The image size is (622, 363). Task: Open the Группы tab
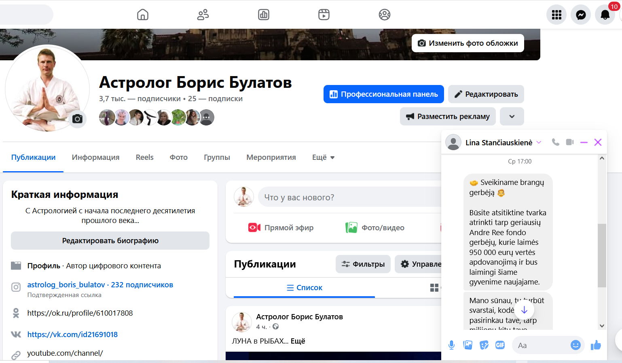(217, 157)
